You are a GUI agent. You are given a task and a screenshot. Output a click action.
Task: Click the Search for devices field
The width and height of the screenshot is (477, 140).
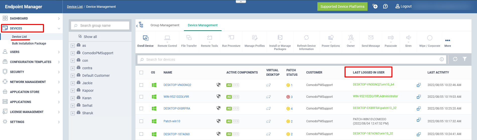[291, 59]
